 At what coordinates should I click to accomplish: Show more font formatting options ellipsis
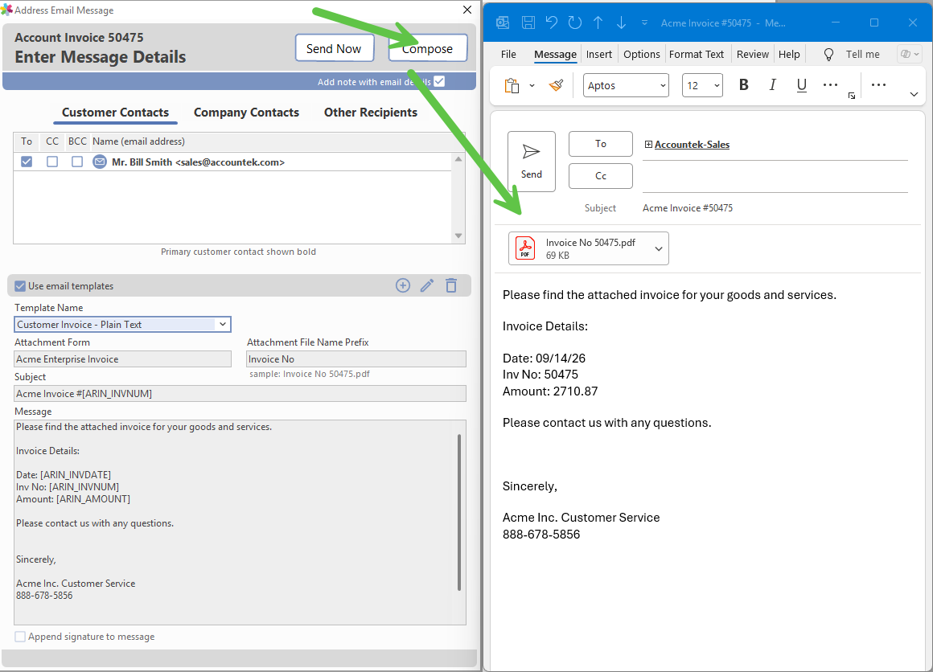[830, 85]
